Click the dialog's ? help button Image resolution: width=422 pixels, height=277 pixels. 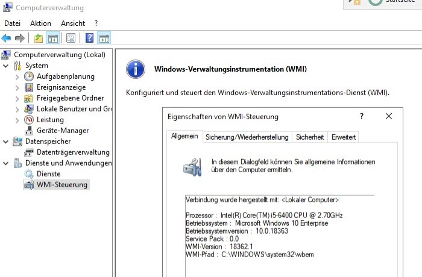coord(362,116)
